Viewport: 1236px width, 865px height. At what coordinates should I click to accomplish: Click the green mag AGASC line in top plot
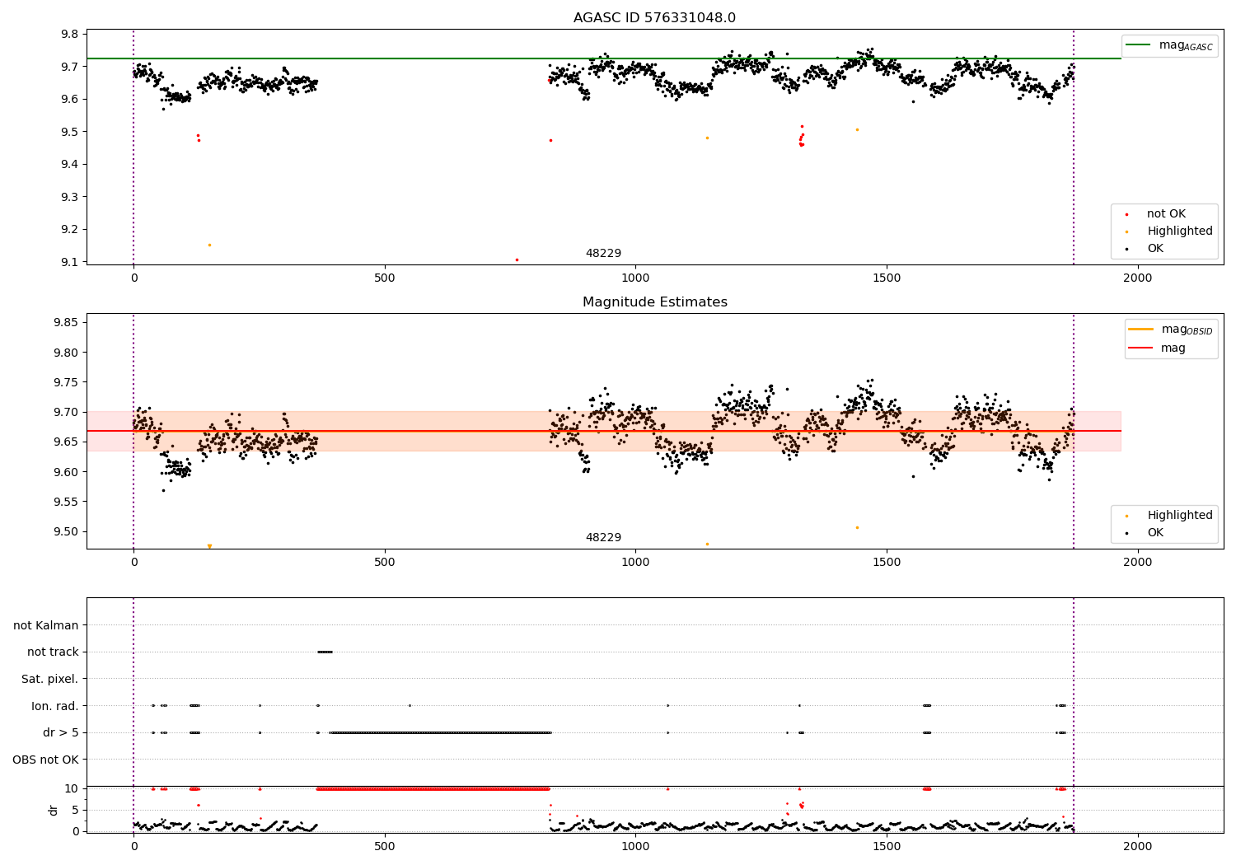tap(604, 58)
